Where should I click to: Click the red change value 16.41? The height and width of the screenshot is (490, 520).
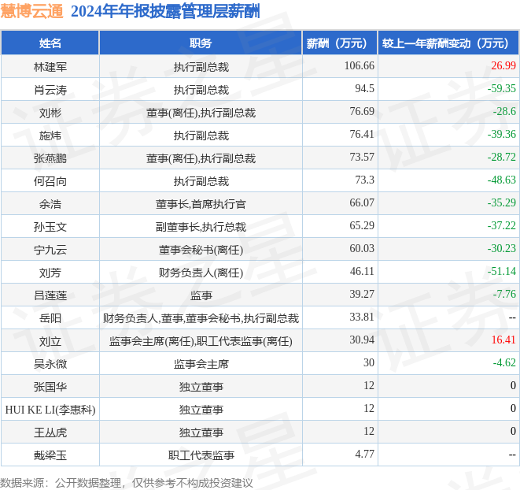[x=503, y=340]
